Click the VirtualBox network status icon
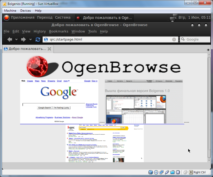Viewport: 213px width, 177px height. tap(162, 172)
